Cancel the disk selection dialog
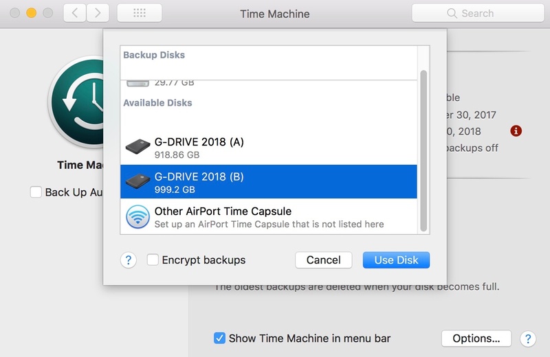The height and width of the screenshot is (357, 550). 323,260
